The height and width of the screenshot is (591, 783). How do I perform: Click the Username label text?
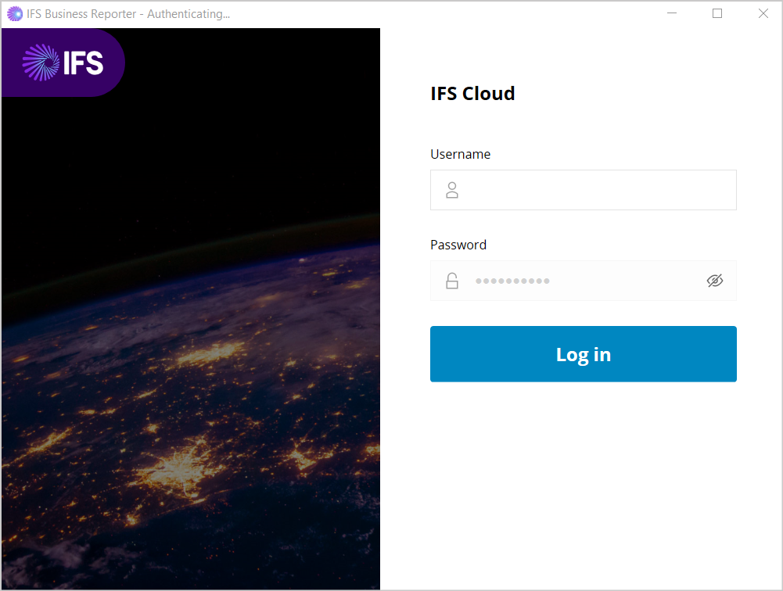point(460,154)
